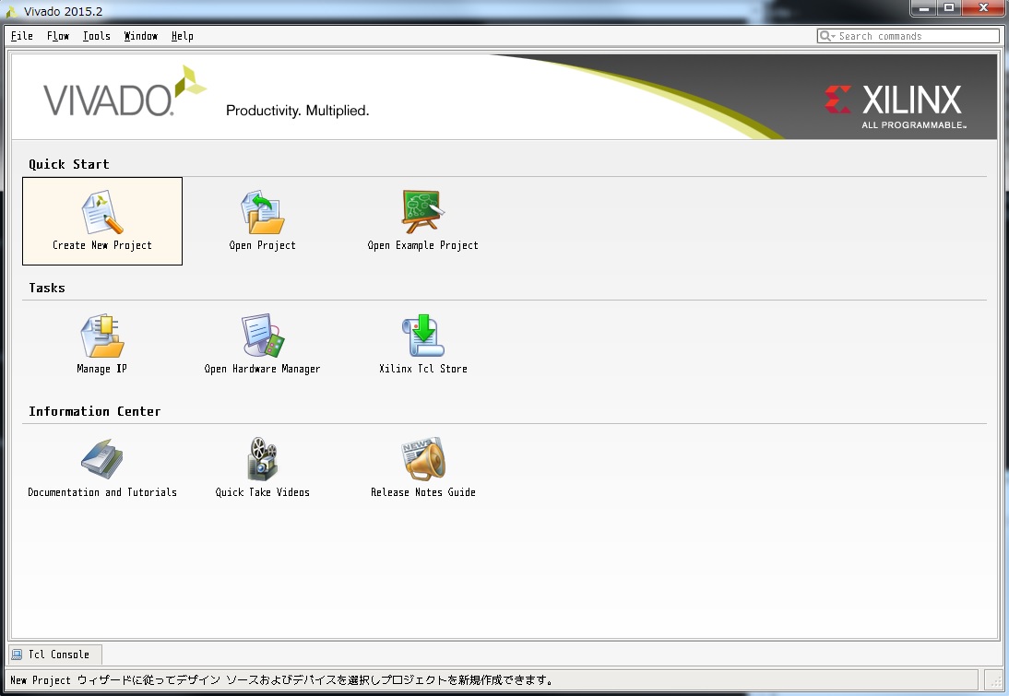Open the Window menu
1009x696 pixels.
point(141,36)
